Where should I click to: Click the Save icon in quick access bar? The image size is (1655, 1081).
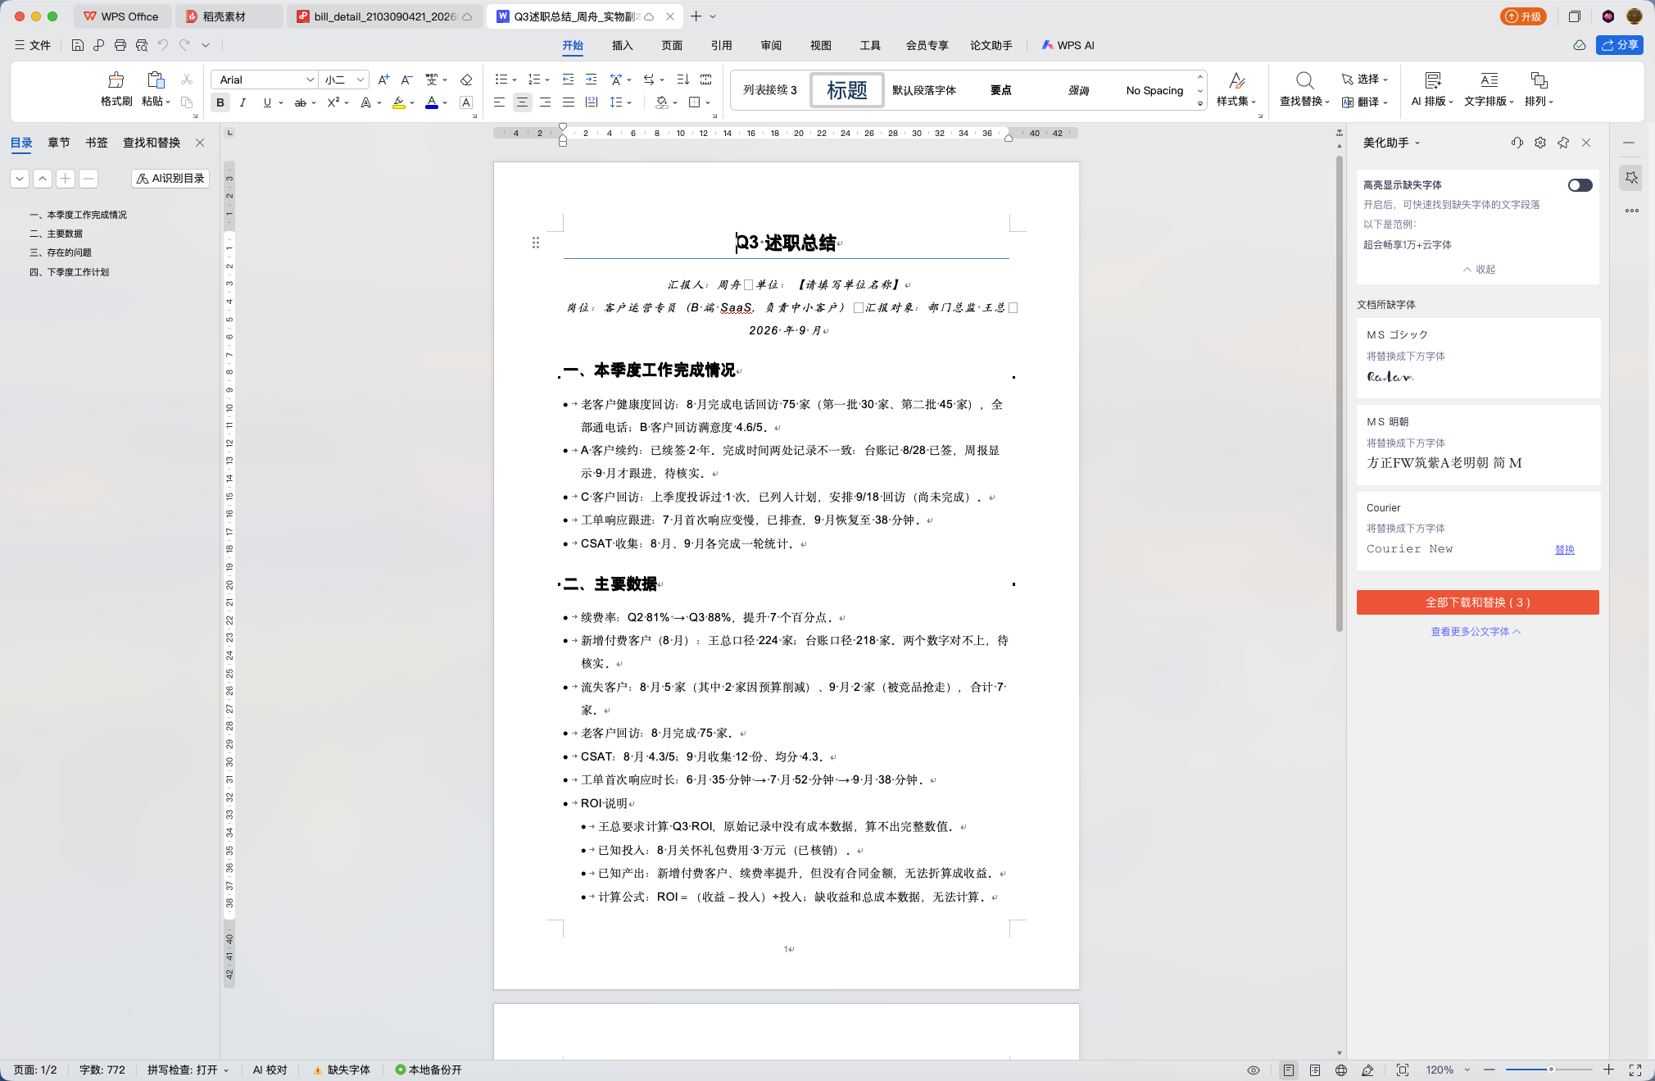[78, 45]
